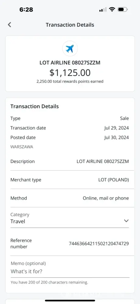Tap the Wi-Fi status icon
The width and height of the screenshot is (140, 304).
(112, 9)
